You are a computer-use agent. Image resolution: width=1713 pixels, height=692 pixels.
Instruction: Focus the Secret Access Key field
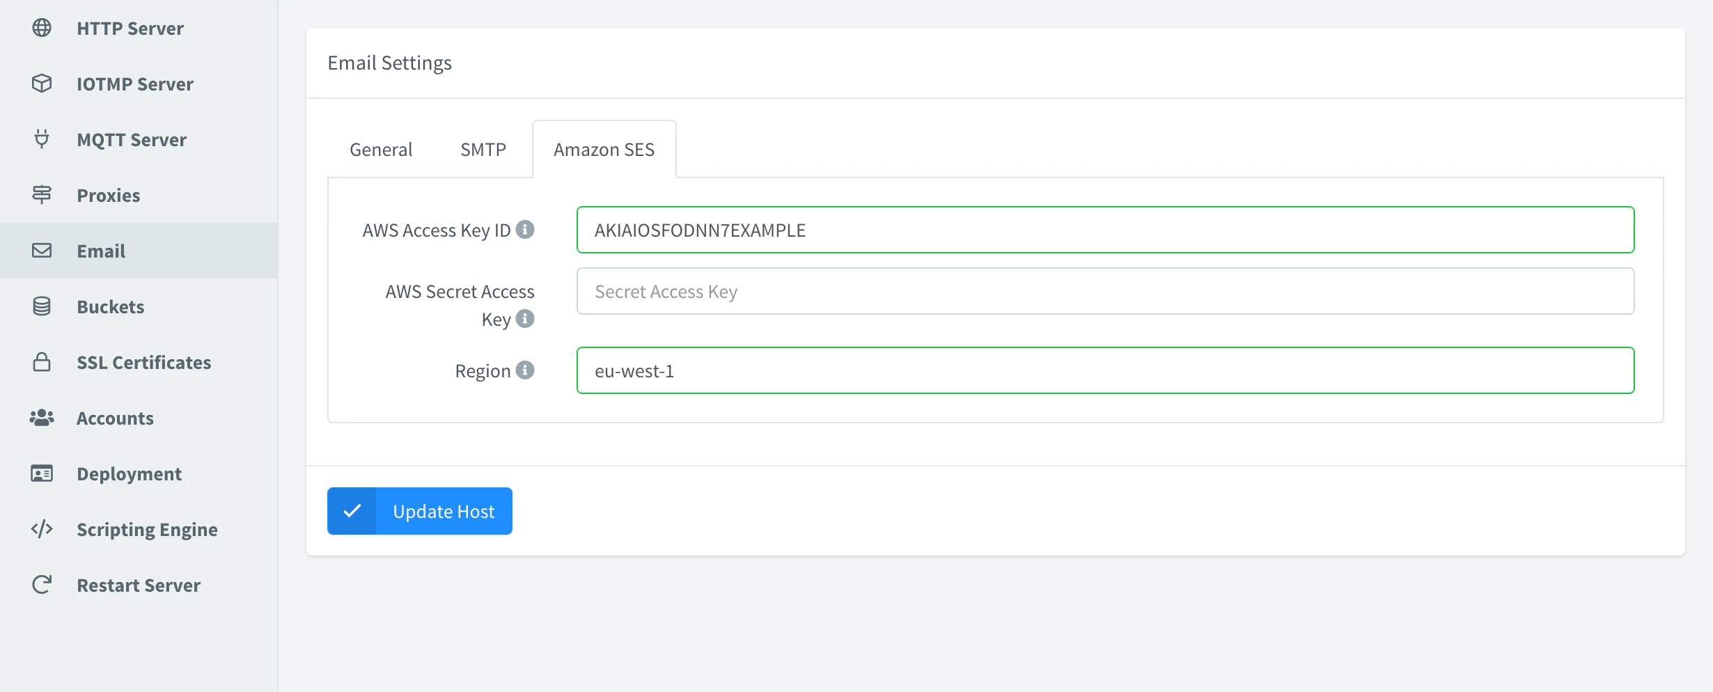(1105, 291)
